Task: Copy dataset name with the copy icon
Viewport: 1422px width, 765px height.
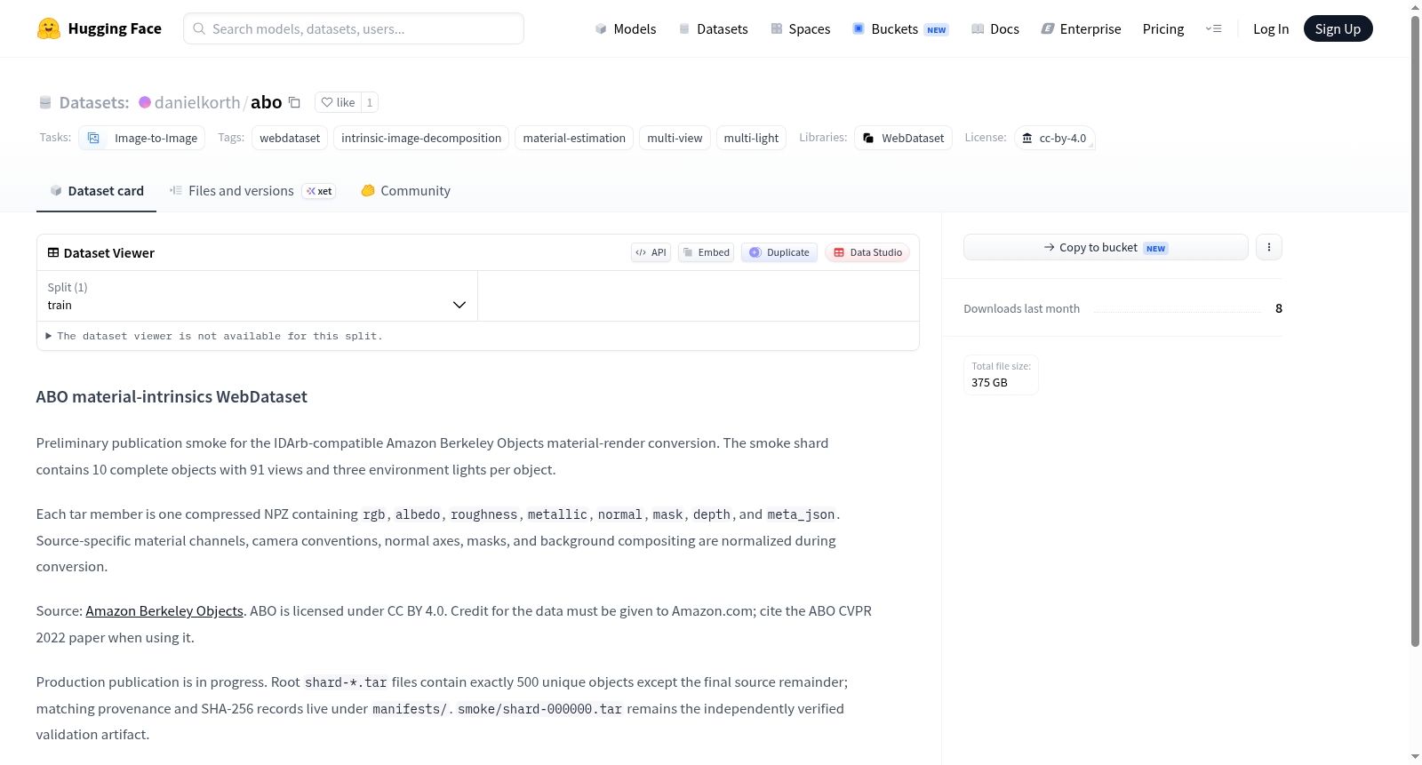Action: [x=295, y=102]
